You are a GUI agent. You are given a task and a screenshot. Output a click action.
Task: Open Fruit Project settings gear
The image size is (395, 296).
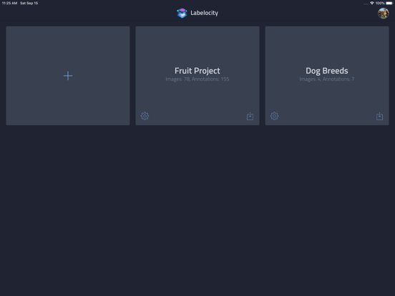pyautogui.click(x=145, y=116)
